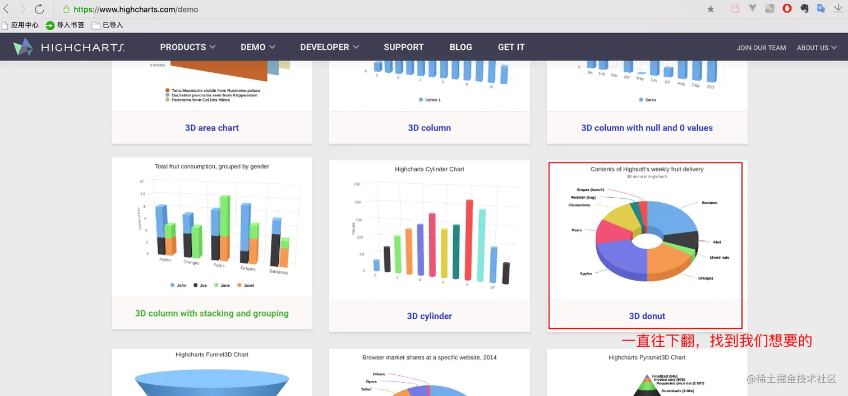Open the 3D cylinder demo link

point(430,316)
